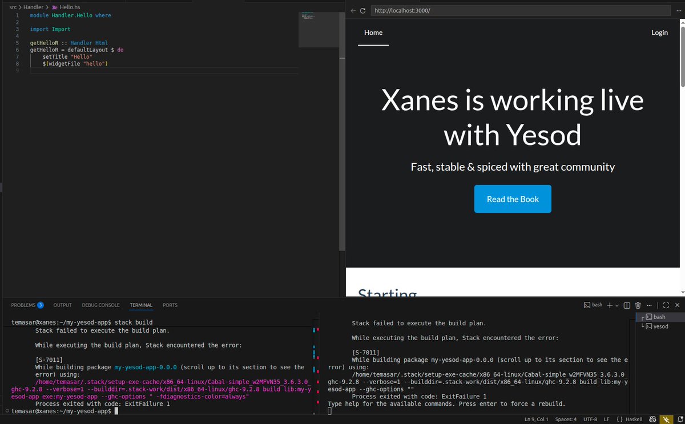Screen dimensions: 685x424
Task: Click the yesod terminal icon in list
Action: [648, 326]
